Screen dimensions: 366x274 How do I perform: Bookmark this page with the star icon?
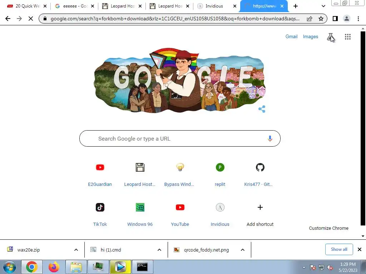[x=321, y=19]
